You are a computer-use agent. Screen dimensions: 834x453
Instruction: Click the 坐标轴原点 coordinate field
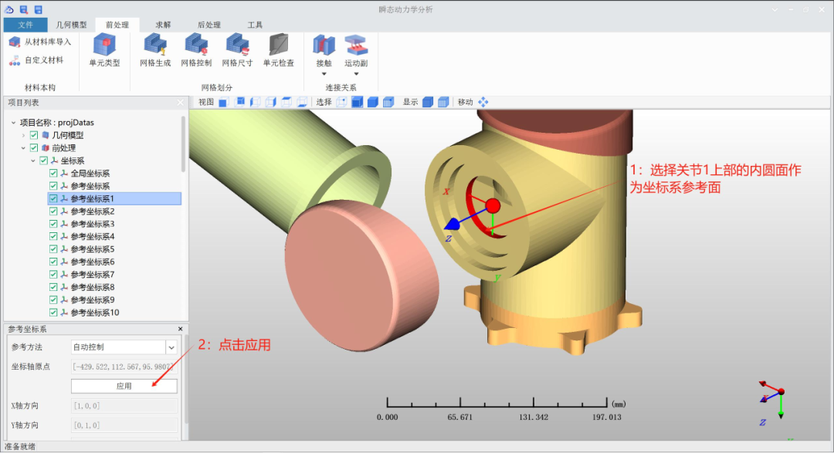(x=124, y=367)
